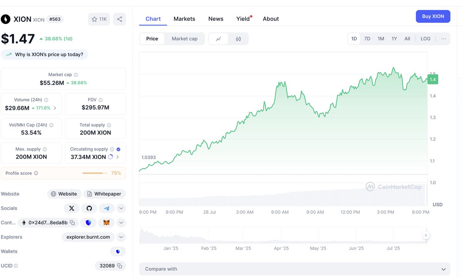The image size is (462, 278).
Task: Expand Volume (24h) details arrow
Action: [x=55, y=108]
